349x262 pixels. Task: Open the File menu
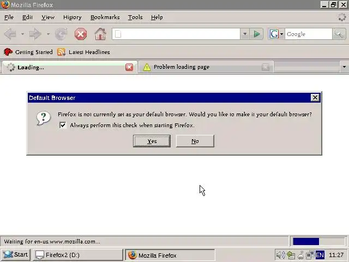(9, 17)
